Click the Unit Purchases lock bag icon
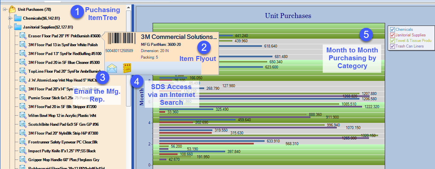The width and height of the screenshot is (435, 169). click(12, 9)
